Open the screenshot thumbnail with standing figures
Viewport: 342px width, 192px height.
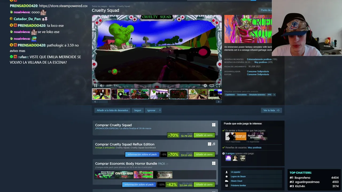point(159,94)
